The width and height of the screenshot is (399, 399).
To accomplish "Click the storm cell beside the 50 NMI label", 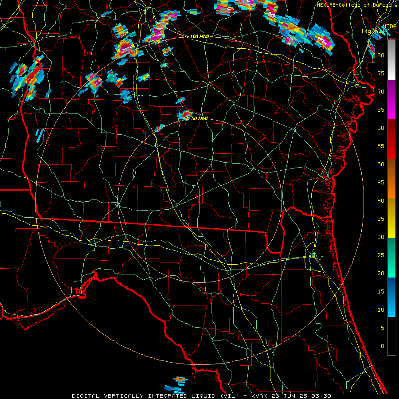I will click(185, 115).
